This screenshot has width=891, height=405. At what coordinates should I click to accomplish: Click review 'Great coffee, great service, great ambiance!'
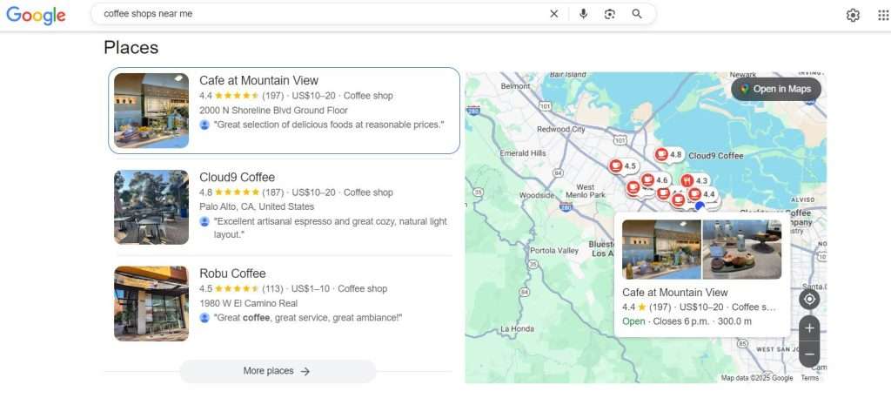coord(308,317)
